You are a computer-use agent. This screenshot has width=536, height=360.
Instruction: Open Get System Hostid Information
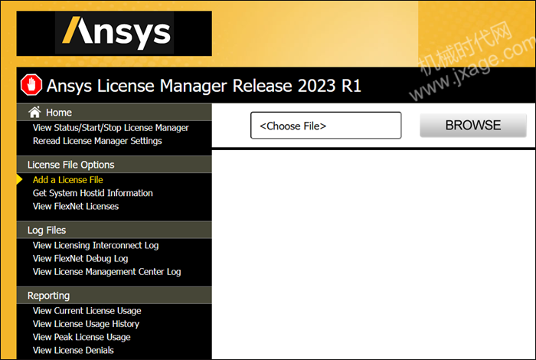93,193
